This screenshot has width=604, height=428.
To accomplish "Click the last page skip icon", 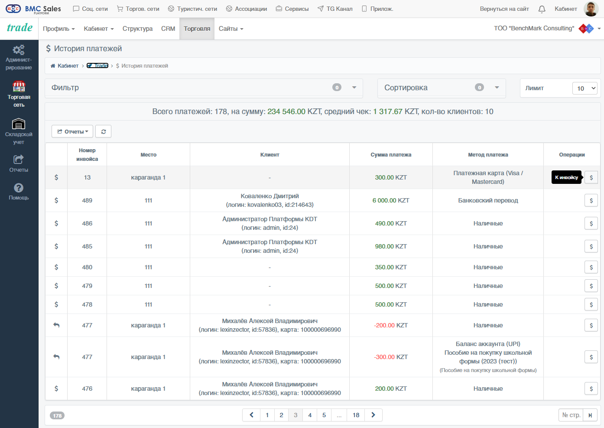I will 590,415.
